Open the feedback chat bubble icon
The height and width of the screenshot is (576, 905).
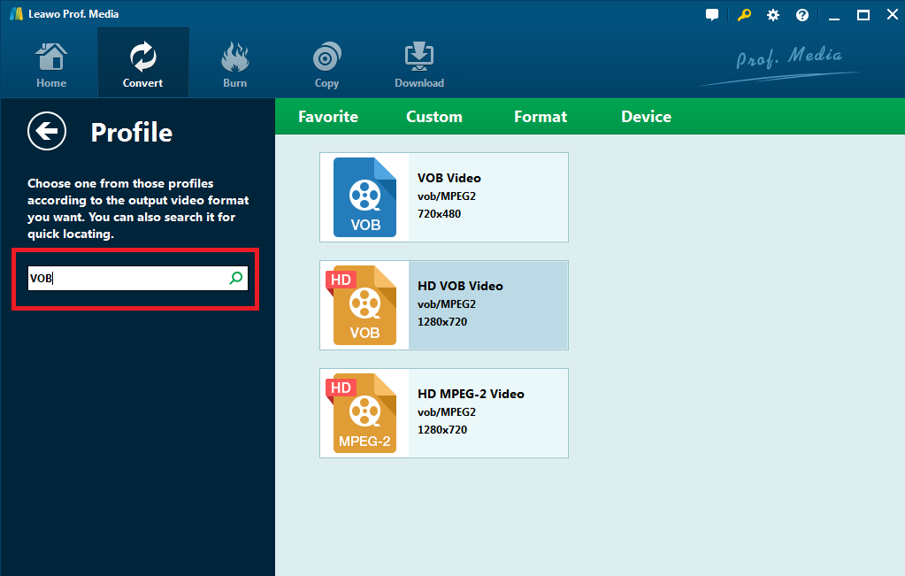712,15
